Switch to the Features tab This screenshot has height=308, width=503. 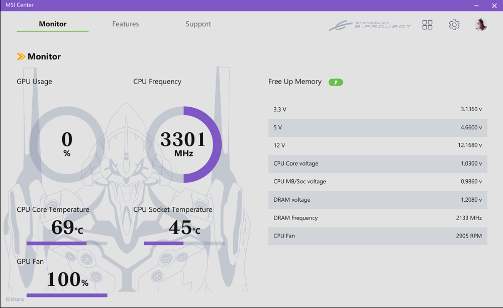click(126, 24)
